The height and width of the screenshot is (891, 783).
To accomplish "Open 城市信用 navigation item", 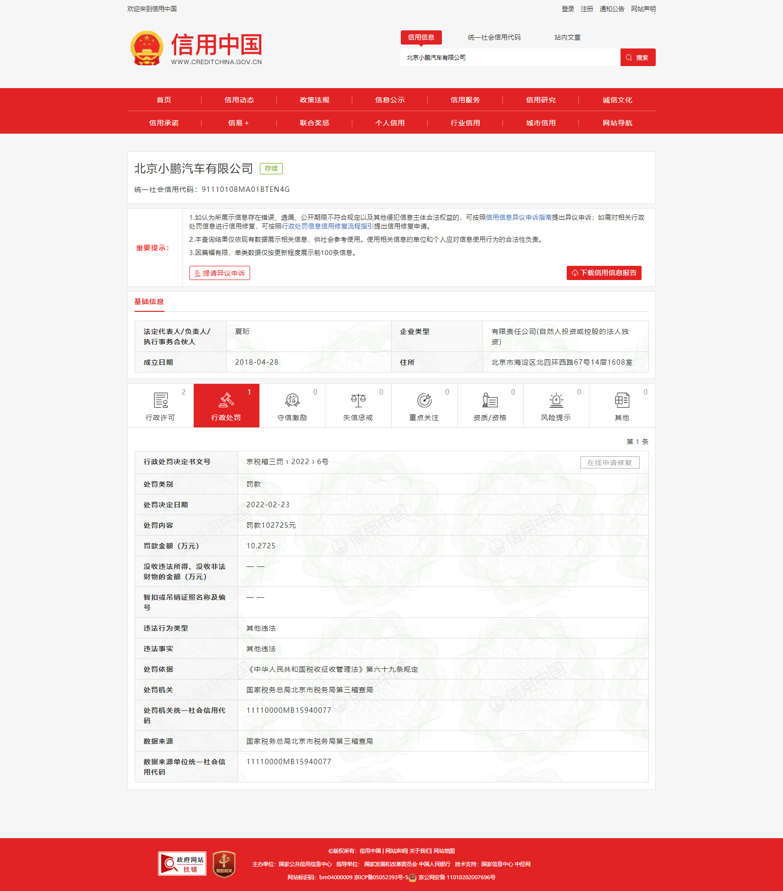I will 541,123.
